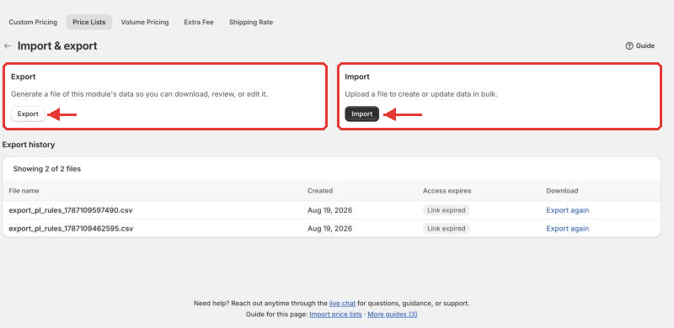
Task: Select the Price Lists tab
Action: point(89,23)
